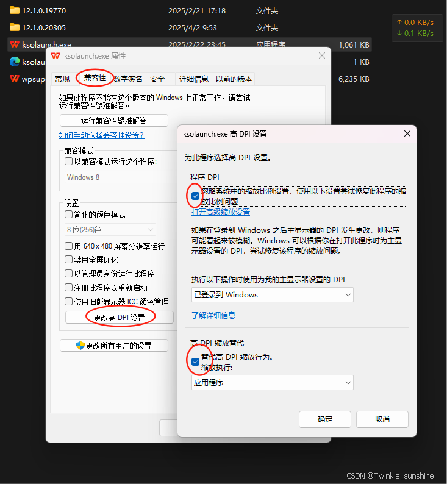
Task: Open the 8-bit (256) color dropdown
Action: tap(110, 230)
